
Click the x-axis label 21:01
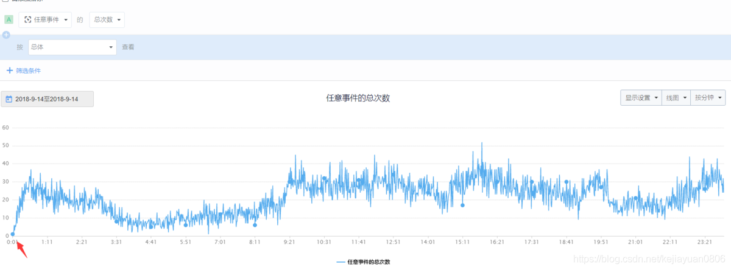(x=635, y=242)
